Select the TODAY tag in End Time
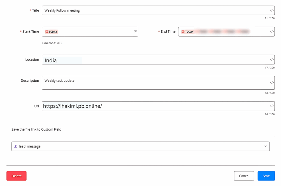This screenshot has height=186, width=281. coord(188,32)
